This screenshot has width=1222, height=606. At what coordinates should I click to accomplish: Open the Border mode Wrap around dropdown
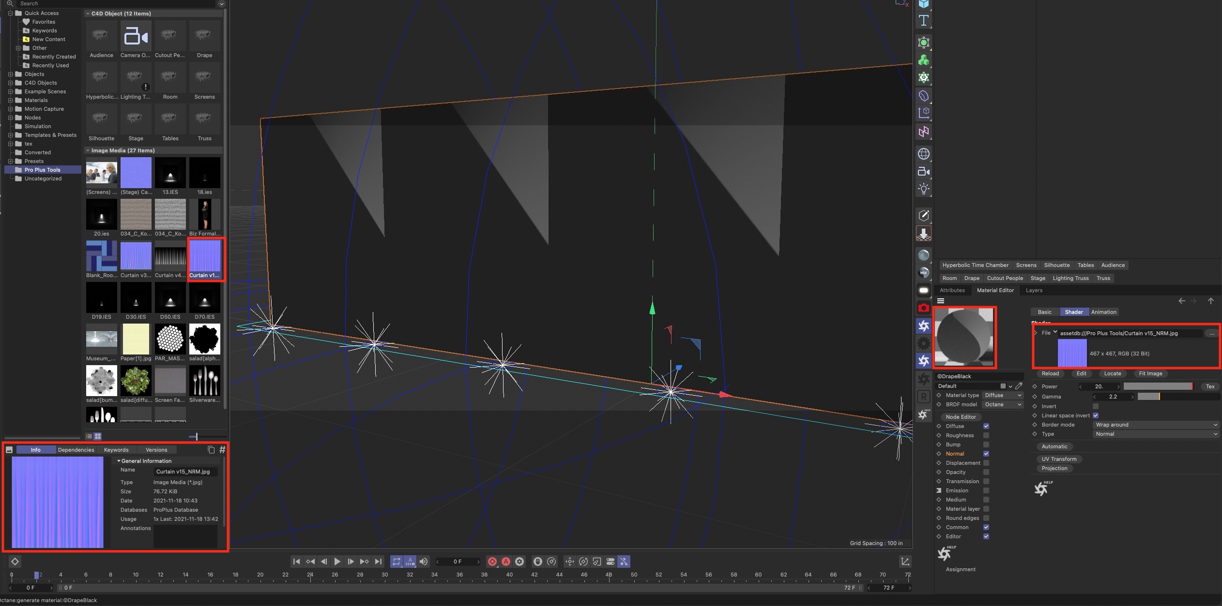point(1156,425)
